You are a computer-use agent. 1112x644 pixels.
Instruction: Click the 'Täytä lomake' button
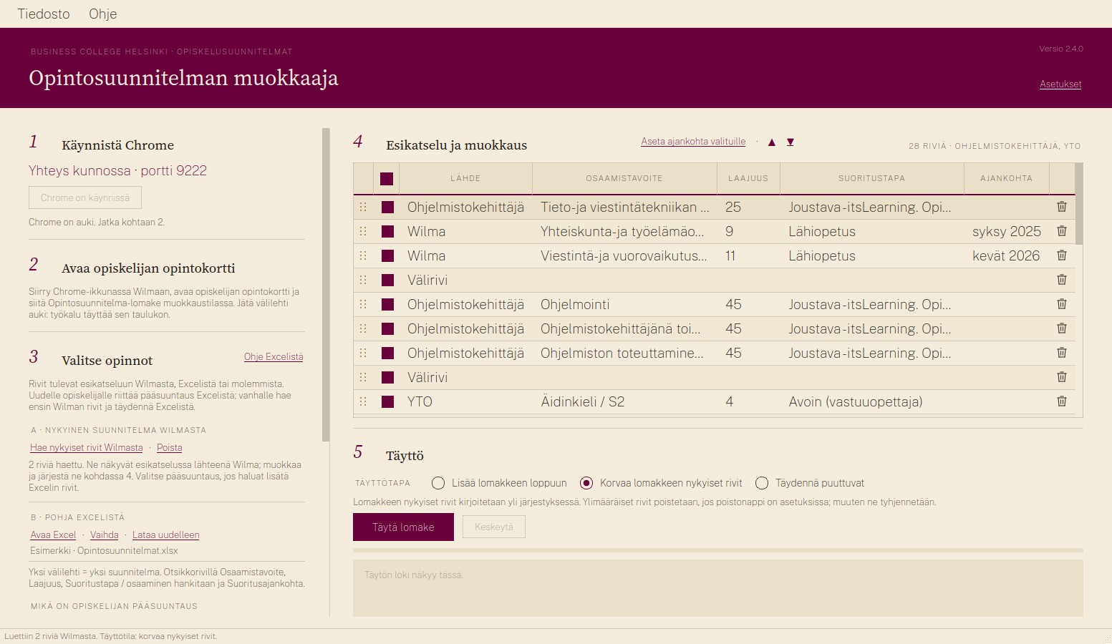click(x=403, y=527)
